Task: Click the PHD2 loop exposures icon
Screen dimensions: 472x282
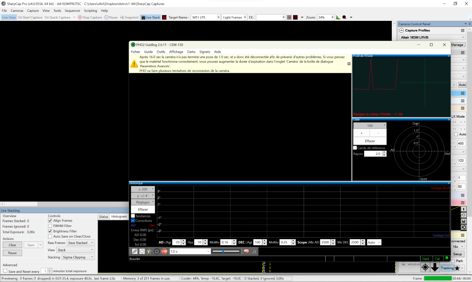Action: click(142, 251)
